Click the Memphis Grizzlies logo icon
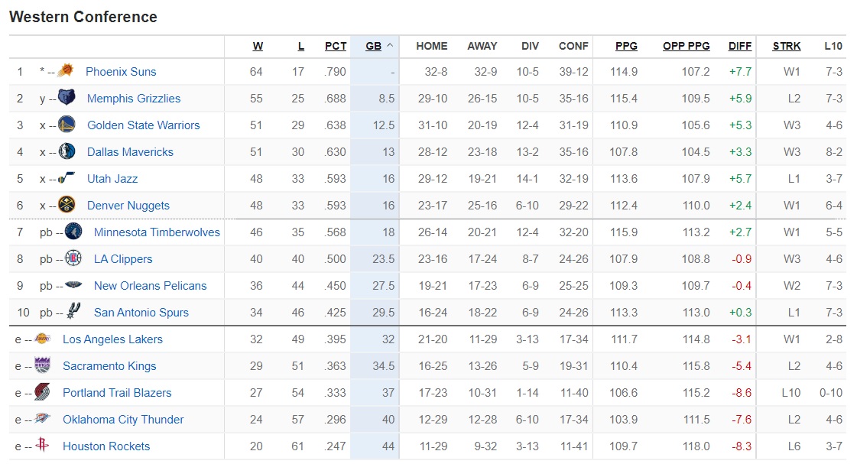The width and height of the screenshot is (857, 464). tap(67, 98)
